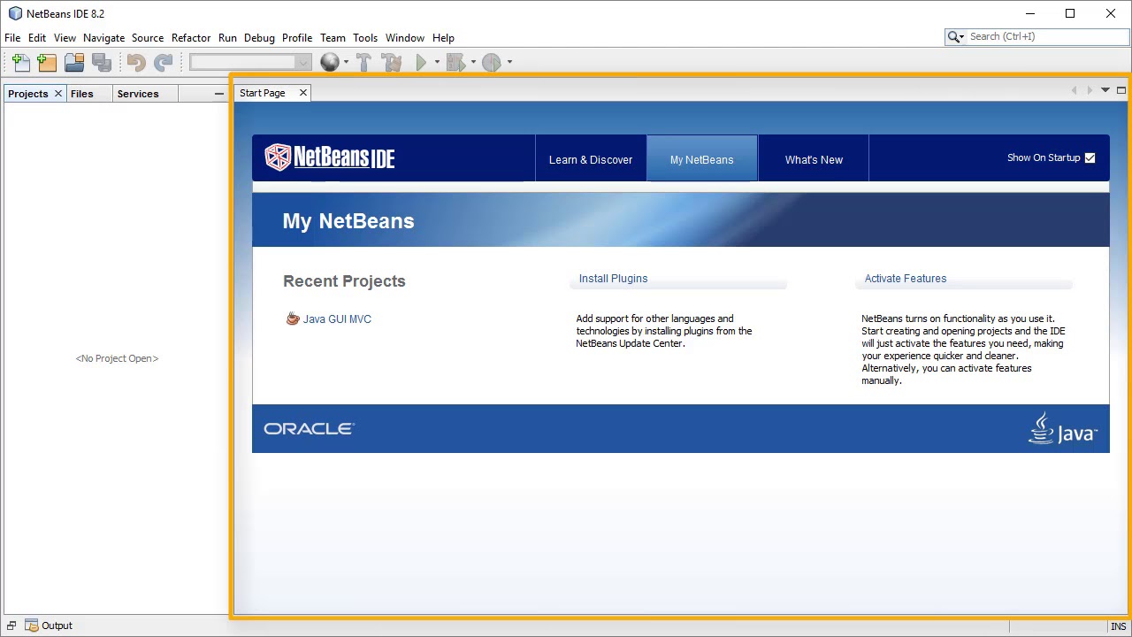Click the Run Project green arrow icon
The height and width of the screenshot is (637, 1132).
(x=421, y=62)
